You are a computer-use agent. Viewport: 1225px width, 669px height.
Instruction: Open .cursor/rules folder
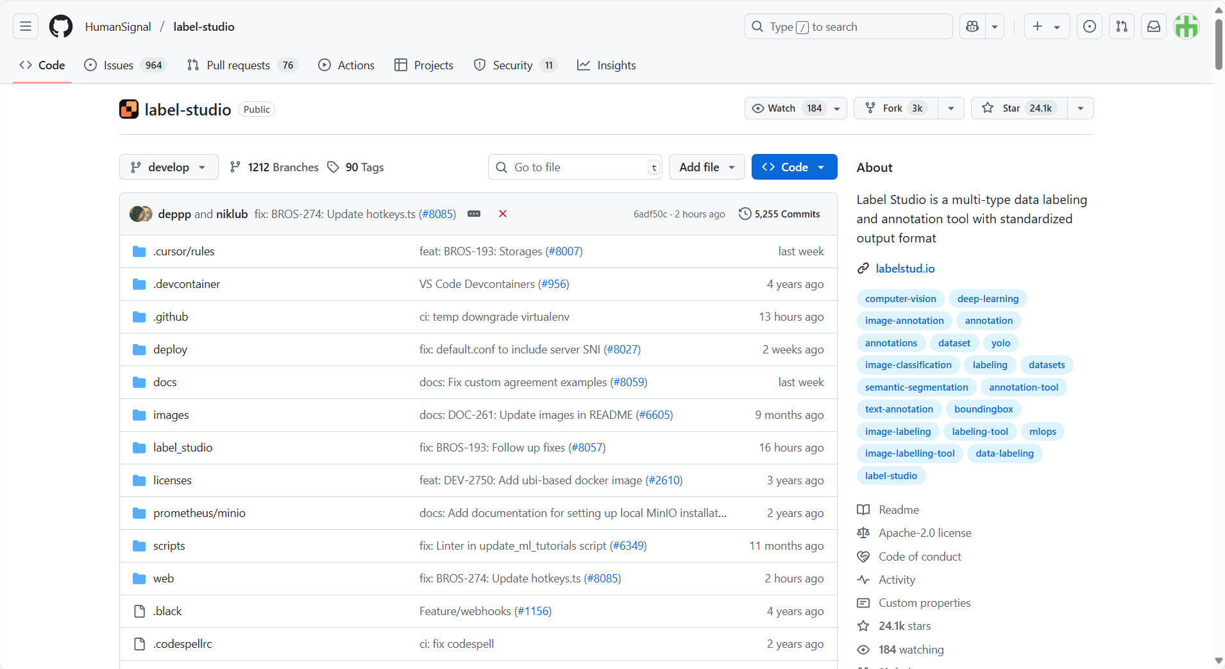point(183,251)
